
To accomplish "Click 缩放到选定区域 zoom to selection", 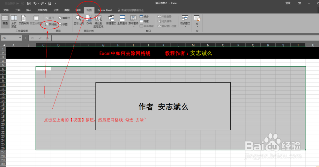I will (x=99, y=21).
